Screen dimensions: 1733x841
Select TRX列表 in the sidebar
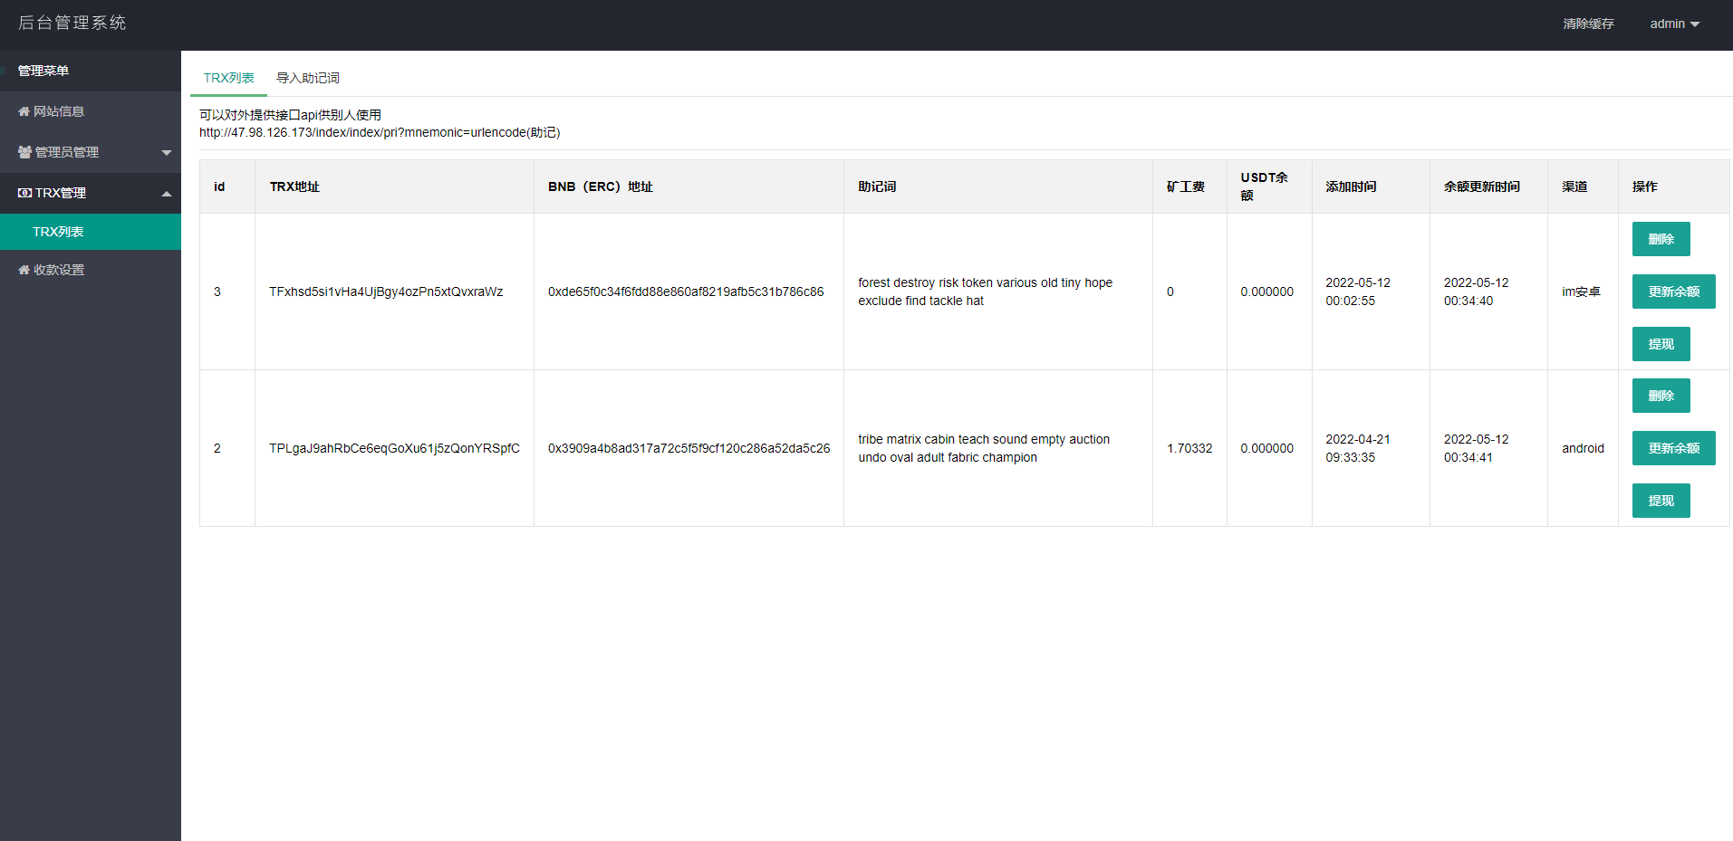pos(91,232)
